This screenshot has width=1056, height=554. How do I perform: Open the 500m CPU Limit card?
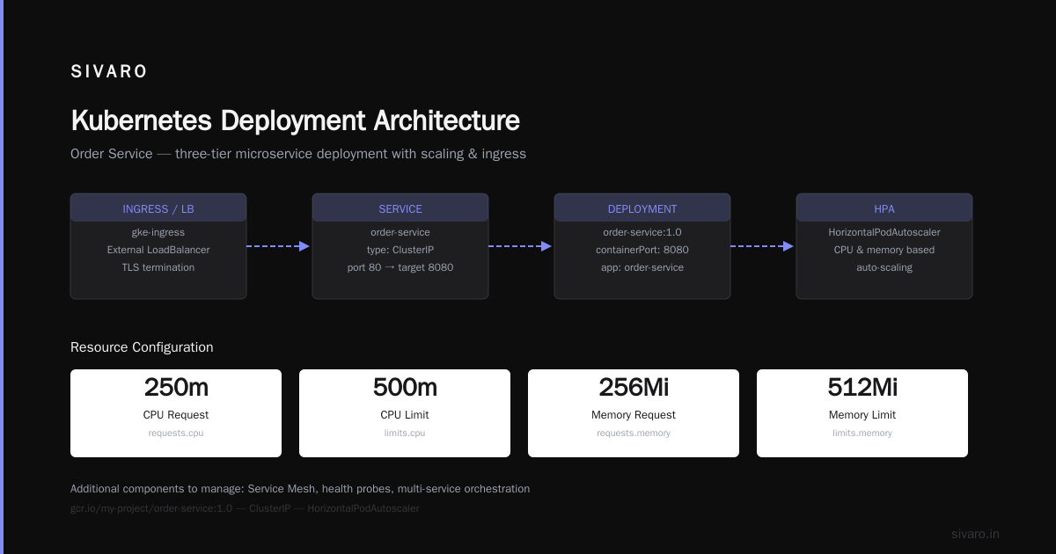(x=405, y=413)
